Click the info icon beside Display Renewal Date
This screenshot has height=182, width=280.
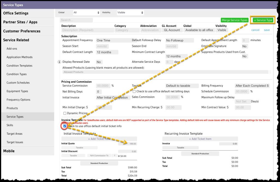click(x=59, y=62)
